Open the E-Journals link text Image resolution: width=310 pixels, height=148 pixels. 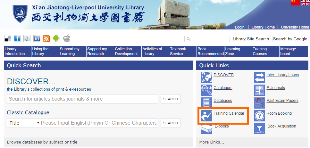pos(276,88)
